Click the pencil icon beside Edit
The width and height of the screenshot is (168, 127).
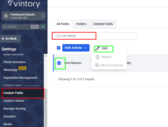[97, 48]
